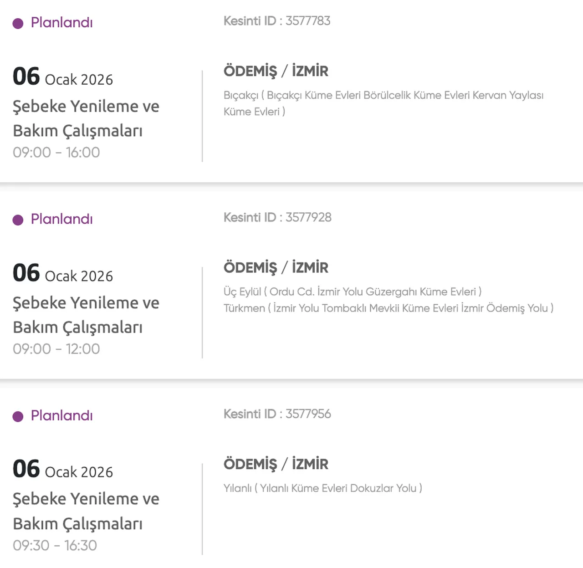Viewport: 583px width, 568px height.
Task: Click the 09:30 - 16:30 time range
Action: pos(55,545)
